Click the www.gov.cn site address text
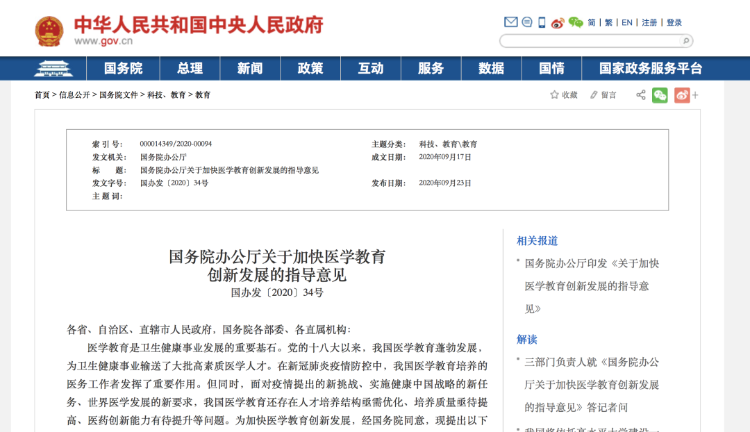Image resolution: width=750 pixels, height=432 pixels. (x=103, y=41)
